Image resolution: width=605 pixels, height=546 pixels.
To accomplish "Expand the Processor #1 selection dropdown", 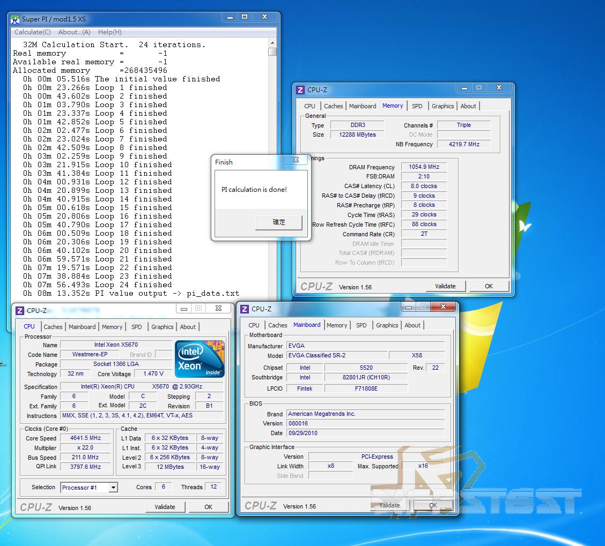I will 113,488.
